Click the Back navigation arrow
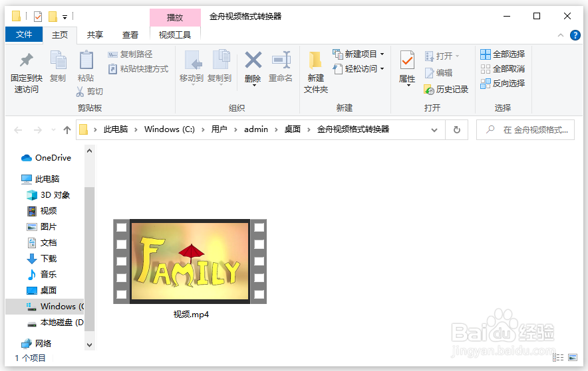Screen dimensions: 588x371 point(18,130)
